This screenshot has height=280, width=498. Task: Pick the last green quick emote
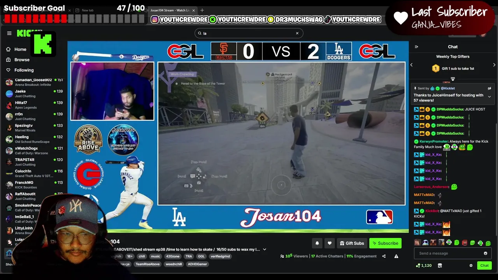click(488, 243)
